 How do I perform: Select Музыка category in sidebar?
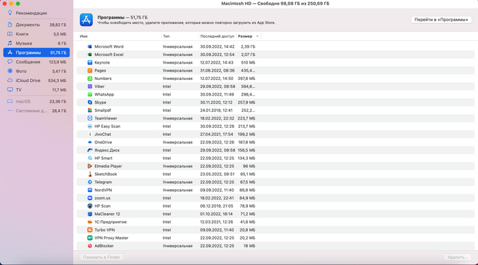[36, 43]
